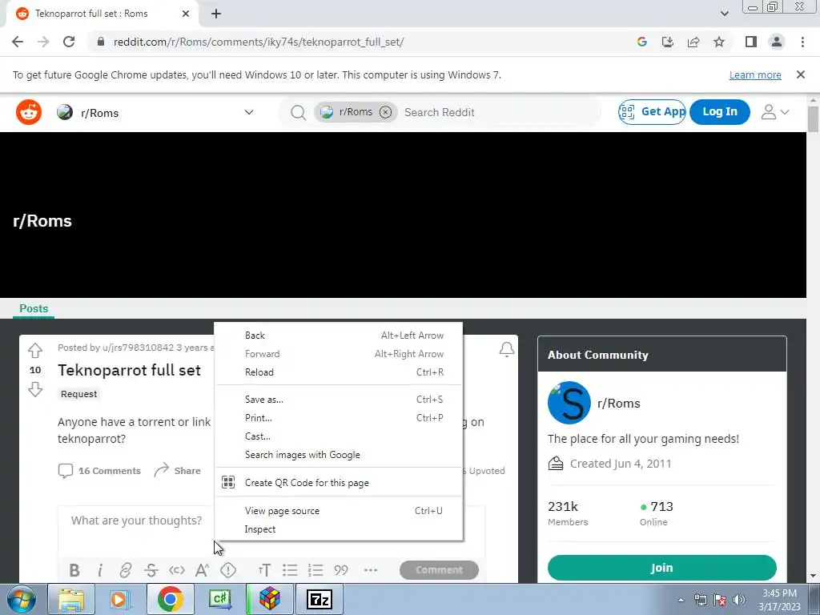
Task: Toggle bold text in comment editor
Action: tap(74, 570)
